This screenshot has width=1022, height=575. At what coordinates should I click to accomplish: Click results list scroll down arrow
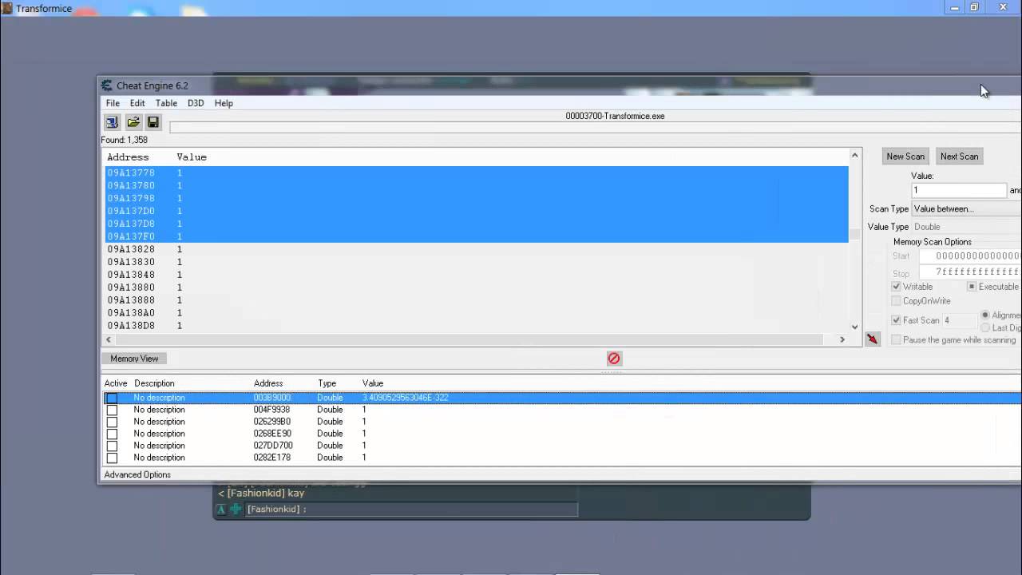(x=854, y=327)
